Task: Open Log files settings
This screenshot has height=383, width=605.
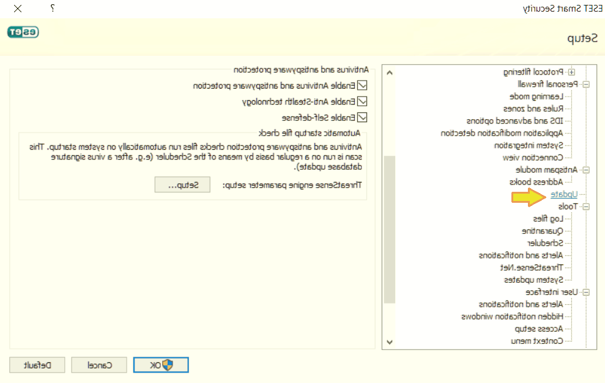Action: point(548,219)
